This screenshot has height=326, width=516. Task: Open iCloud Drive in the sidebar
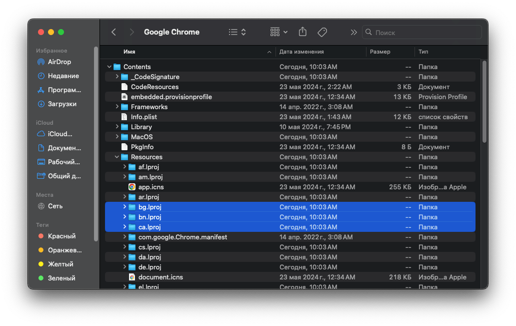pos(59,134)
